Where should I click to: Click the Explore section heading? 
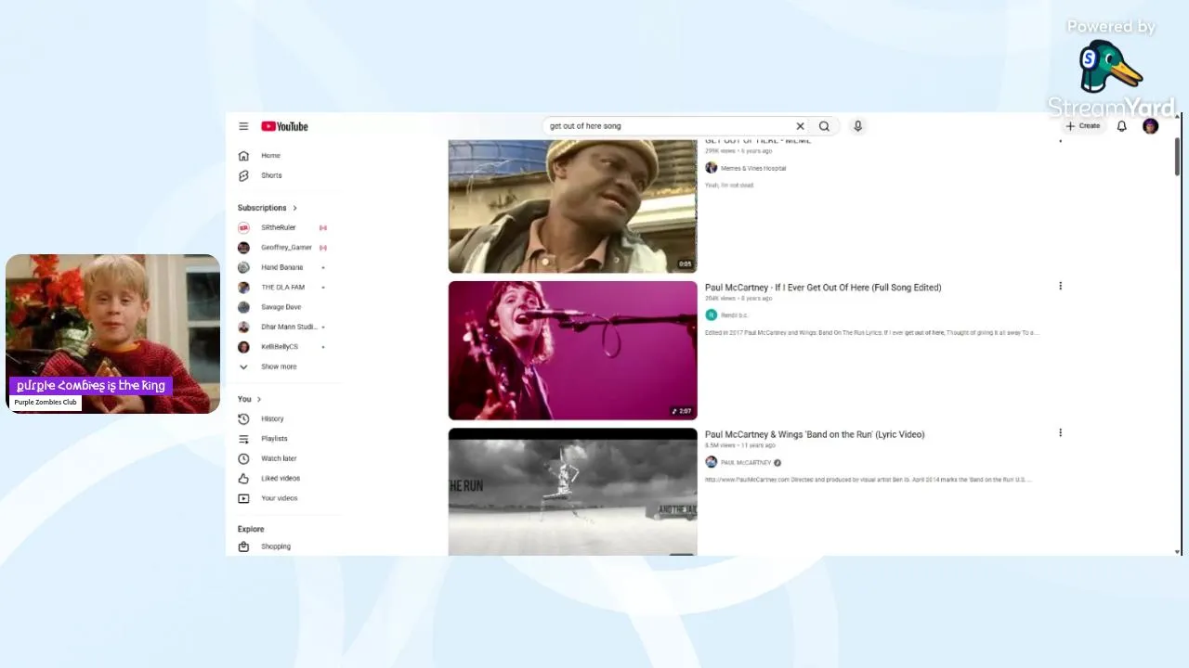click(251, 529)
